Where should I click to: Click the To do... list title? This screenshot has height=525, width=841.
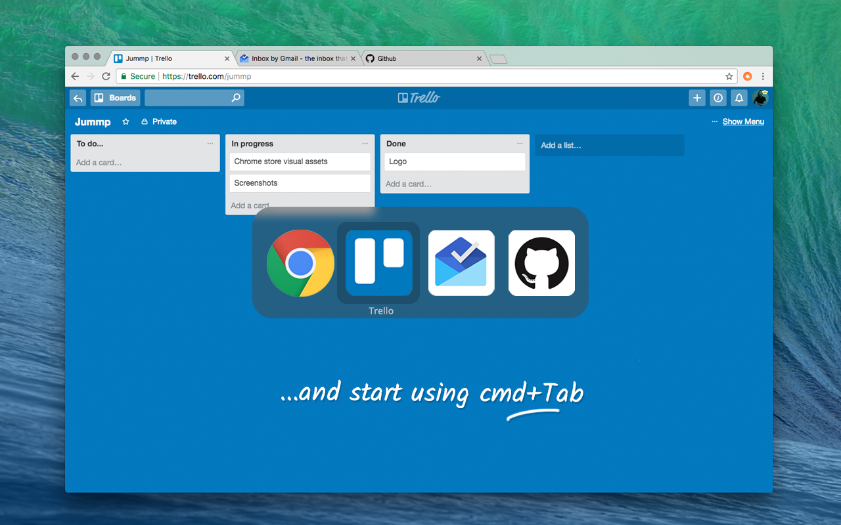pos(90,144)
